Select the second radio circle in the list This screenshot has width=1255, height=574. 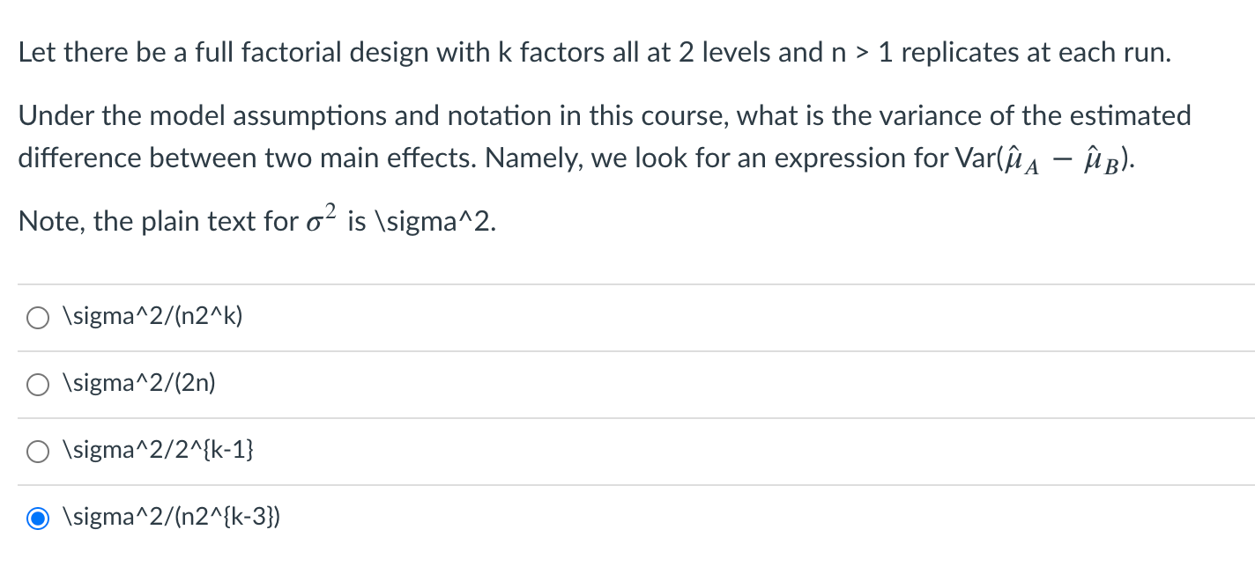38,384
